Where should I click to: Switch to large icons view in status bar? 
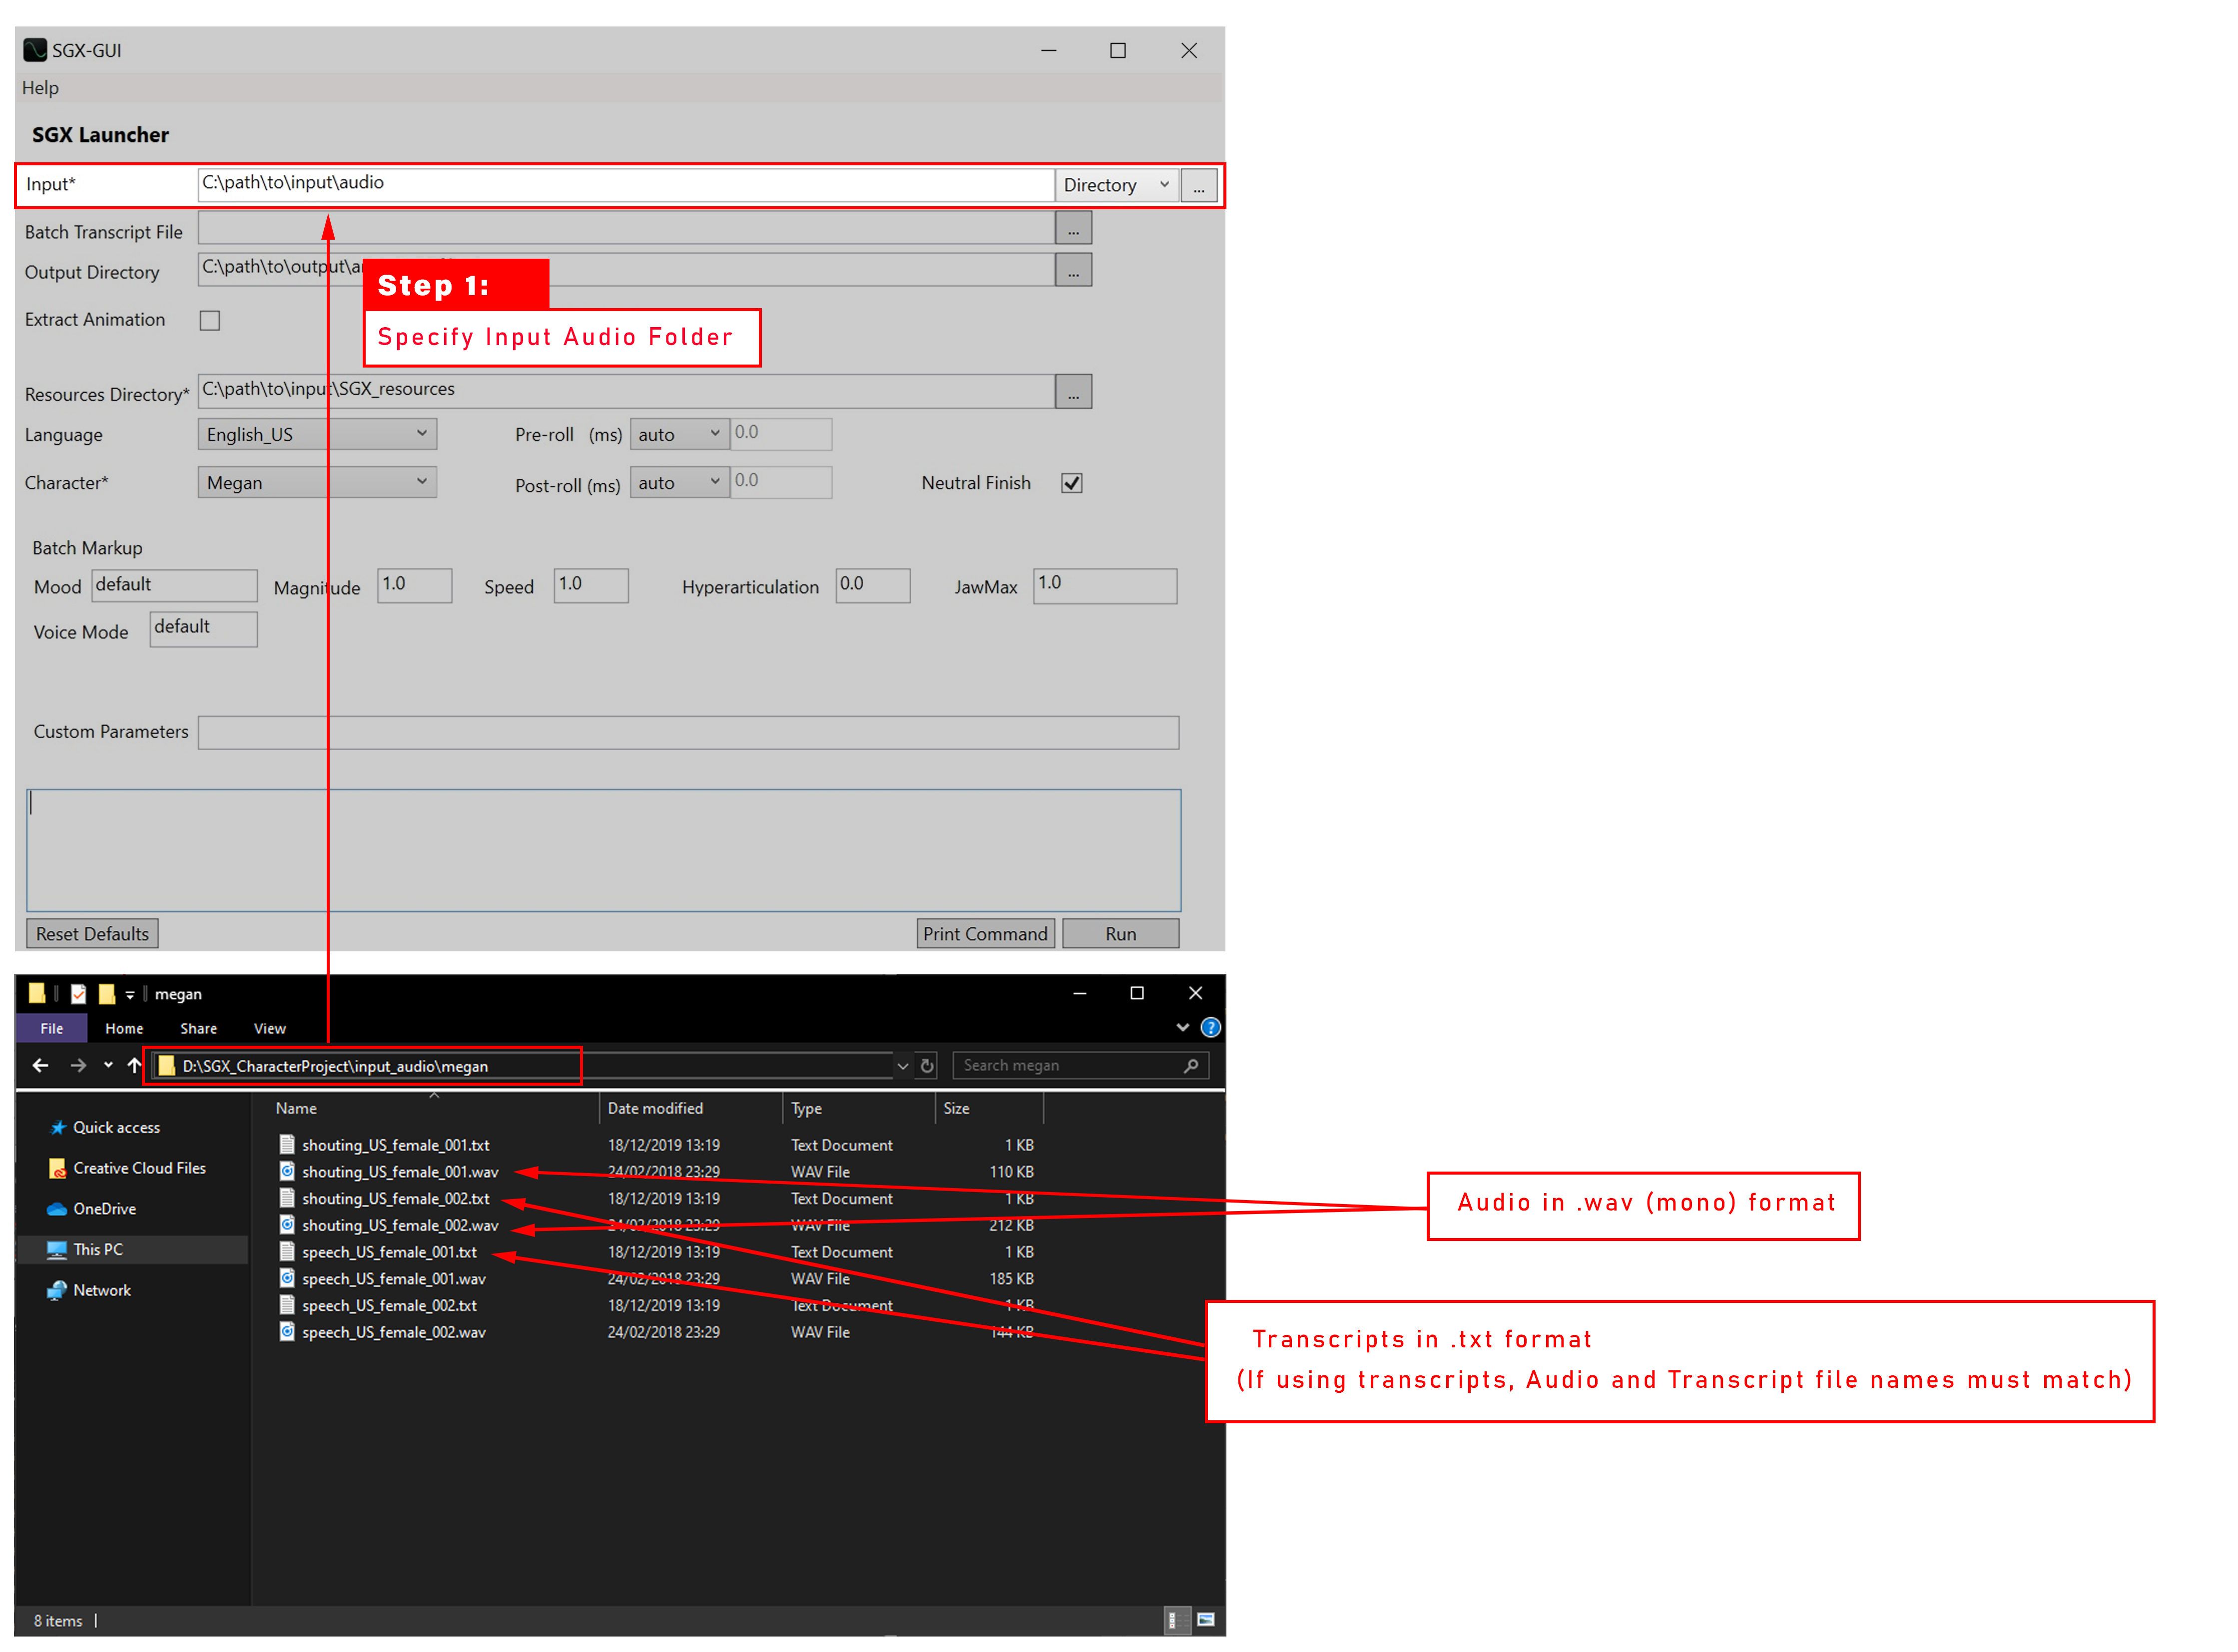point(1206,1621)
